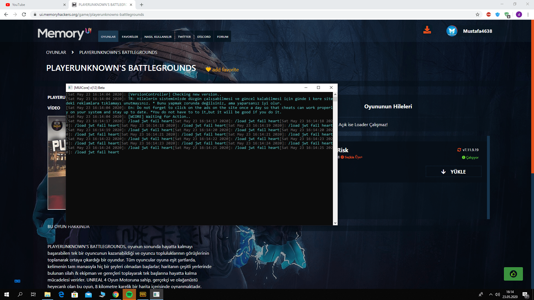Click the PUBG game cover thumbnail
Viewport: 534px width, 300px height.
pyautogui.click(x=57, y=163)
